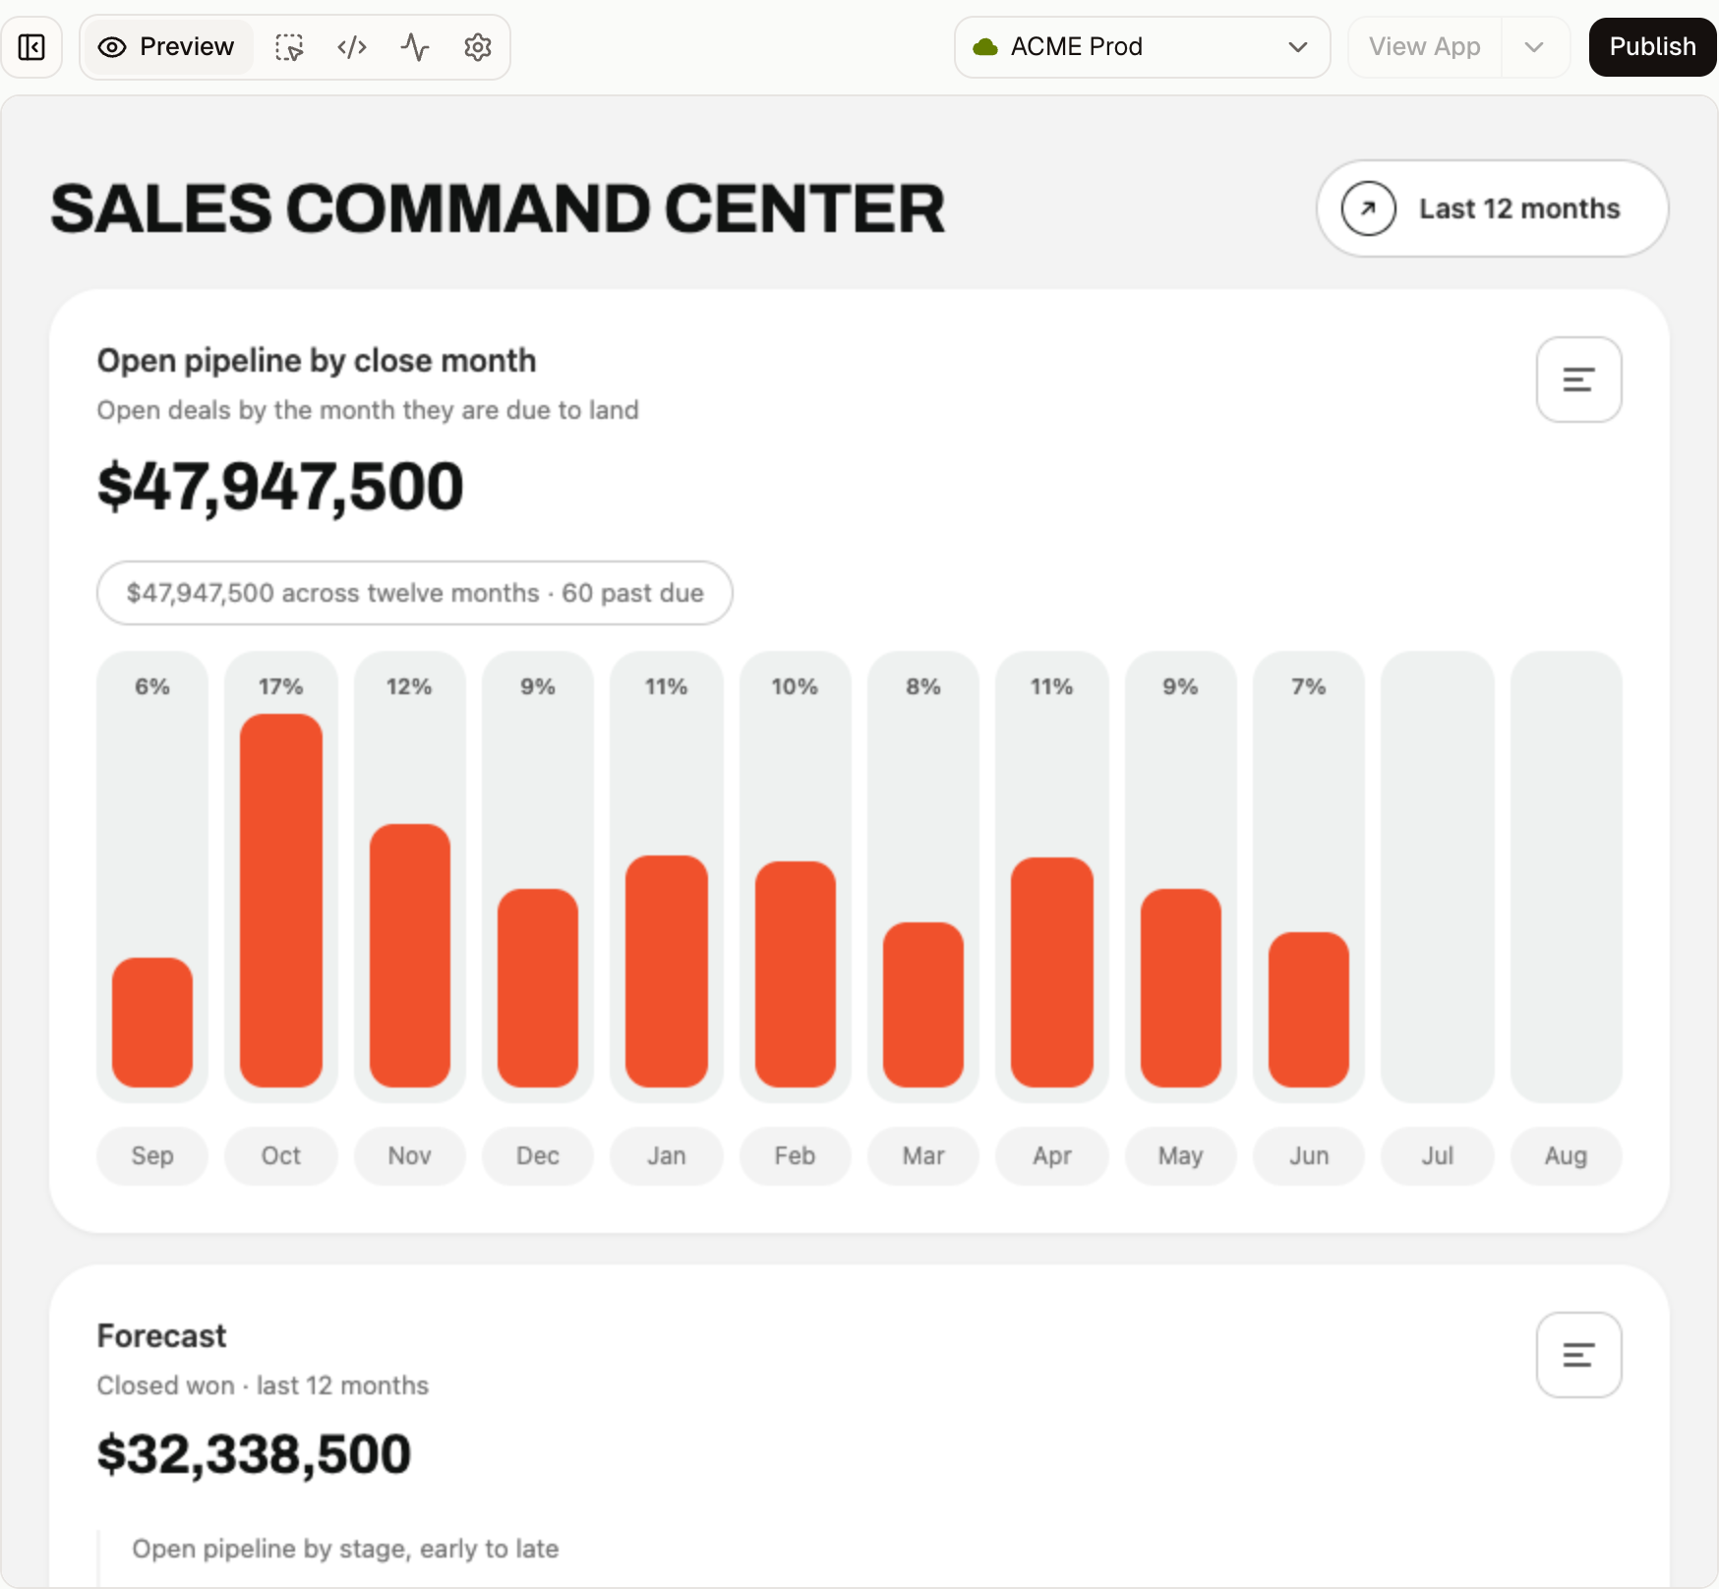
Task: Select the Apr month label
Action: click(1052, 1155)
